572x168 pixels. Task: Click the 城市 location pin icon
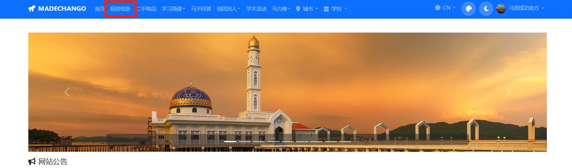(x=298, y=9)
